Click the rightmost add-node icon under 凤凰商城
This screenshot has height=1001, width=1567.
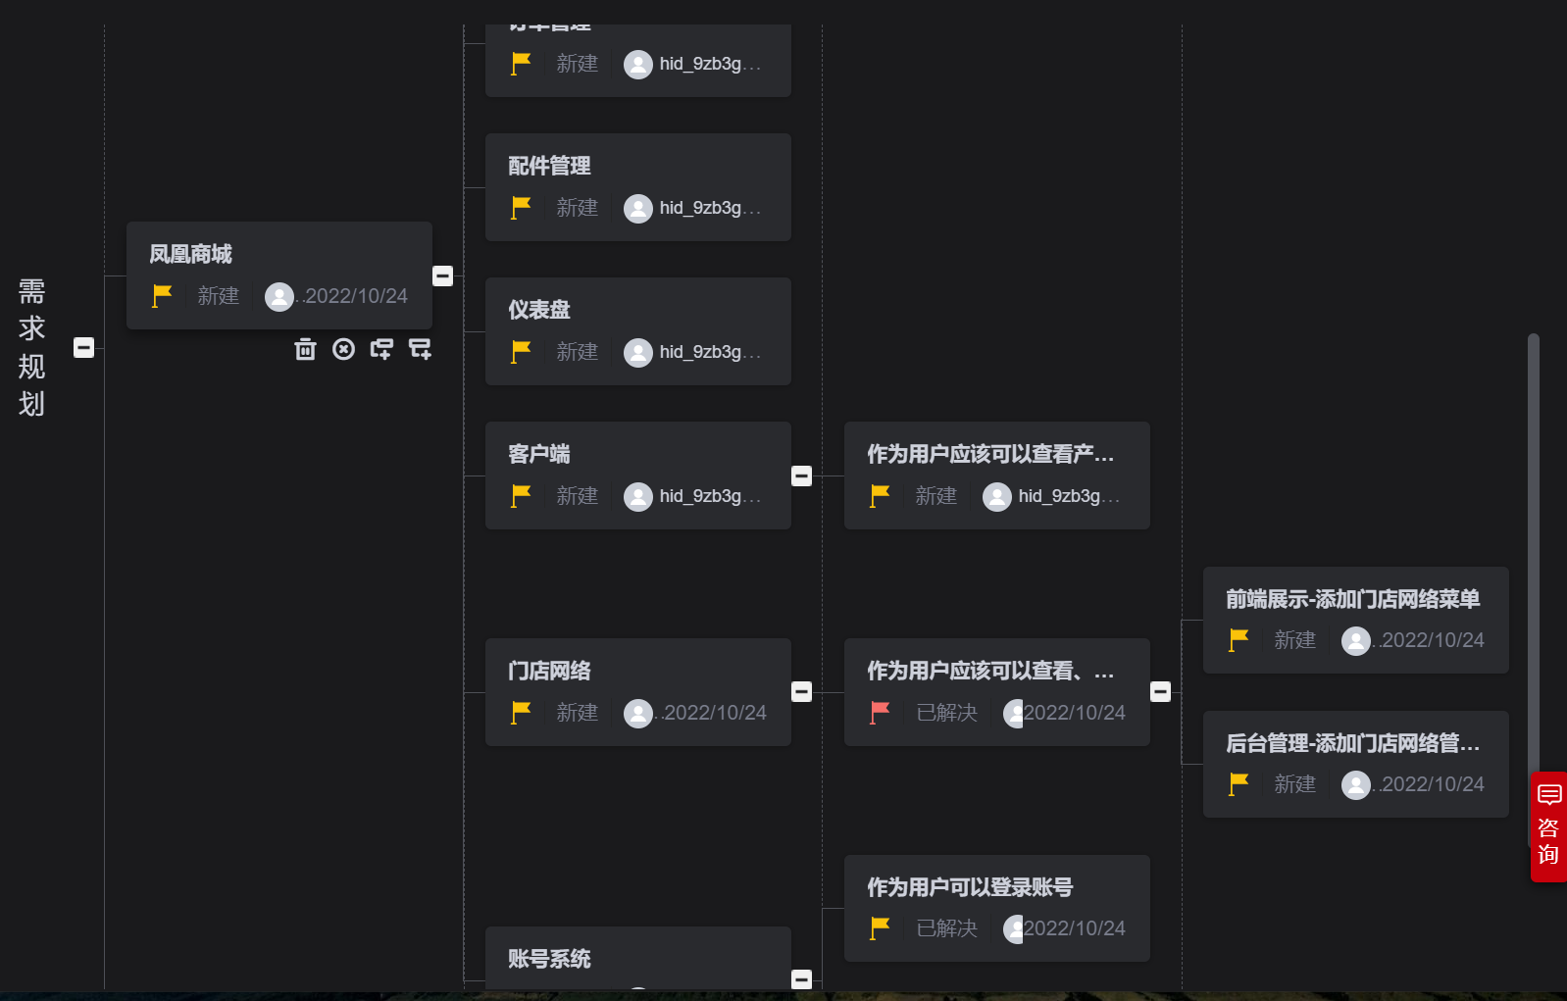point(420,349)
